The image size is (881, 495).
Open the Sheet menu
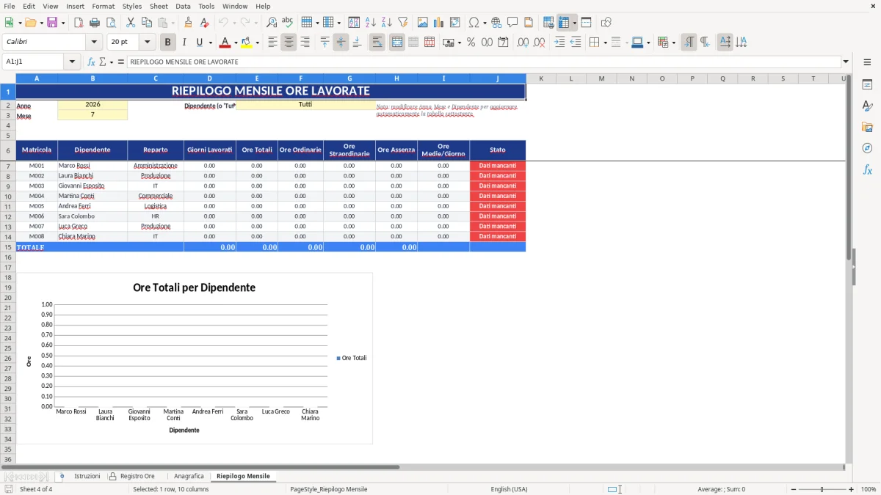[x=159, y=6]
